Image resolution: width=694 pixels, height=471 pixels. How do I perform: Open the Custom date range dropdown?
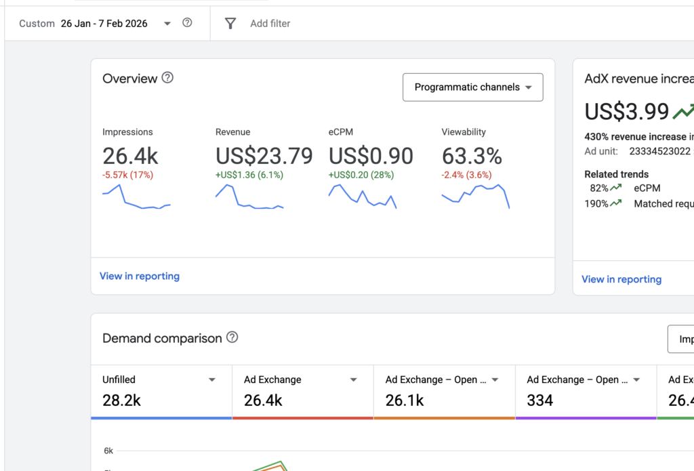(x=167, y=24)
